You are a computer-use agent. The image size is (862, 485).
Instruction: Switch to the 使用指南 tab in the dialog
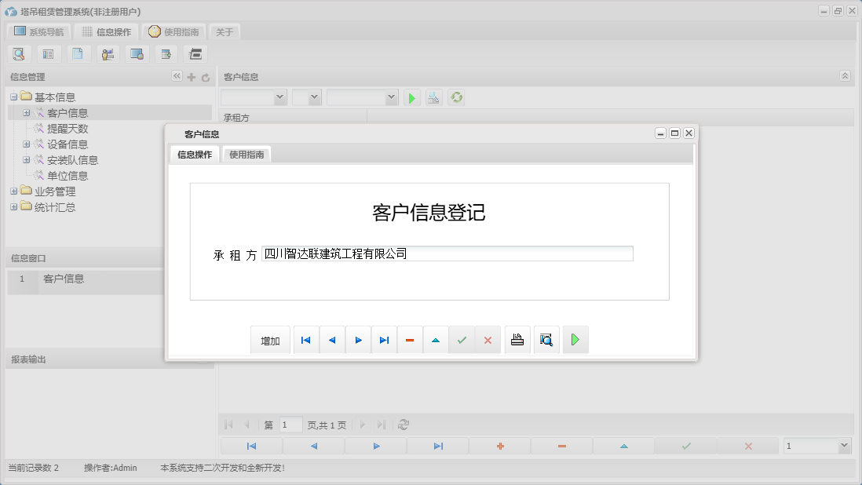point(247,155)
